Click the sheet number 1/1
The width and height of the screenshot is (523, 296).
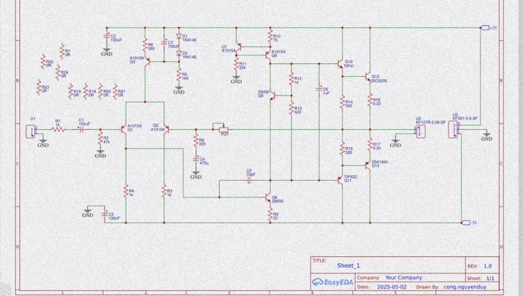[x=490, y=278]
